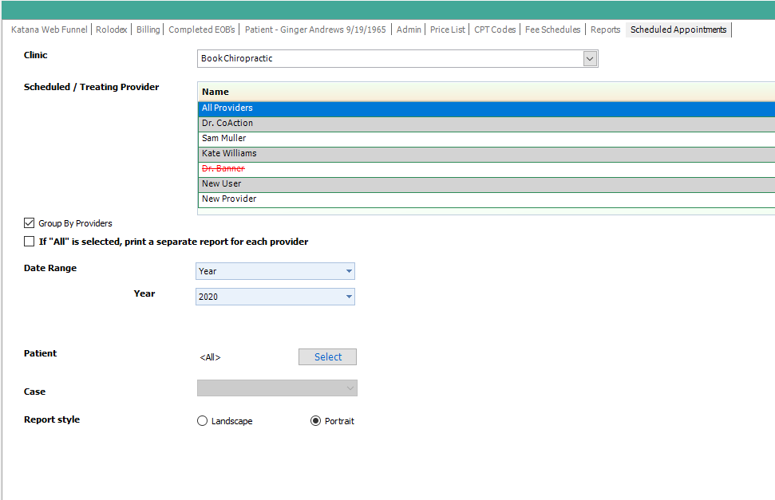
Task: Click the Name column header
Action: 486,92
